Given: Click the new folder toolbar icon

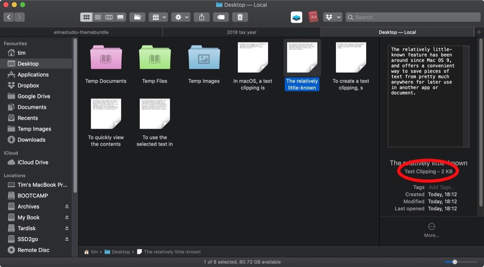Looking at the screenshot, I should tap(138, 17).
